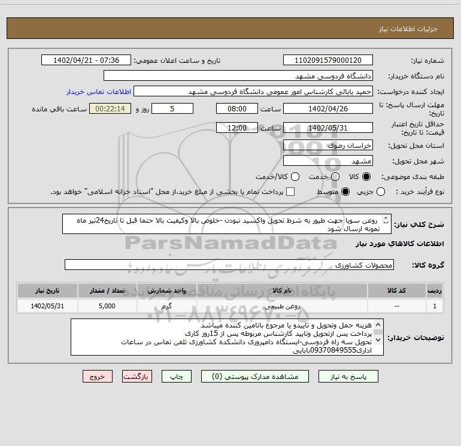The width and height of the screenshot is (461, 446).
Task: Select the 'خدمت' radio button
Action: point(335,177)
